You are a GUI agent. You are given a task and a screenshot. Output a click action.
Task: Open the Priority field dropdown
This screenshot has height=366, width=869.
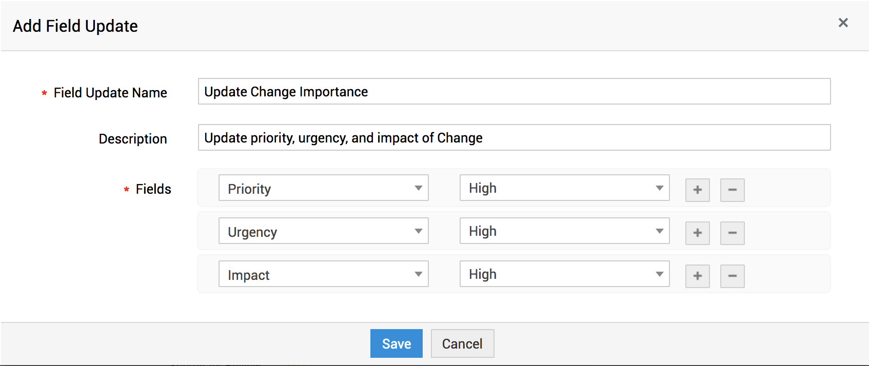coord(323,188)
